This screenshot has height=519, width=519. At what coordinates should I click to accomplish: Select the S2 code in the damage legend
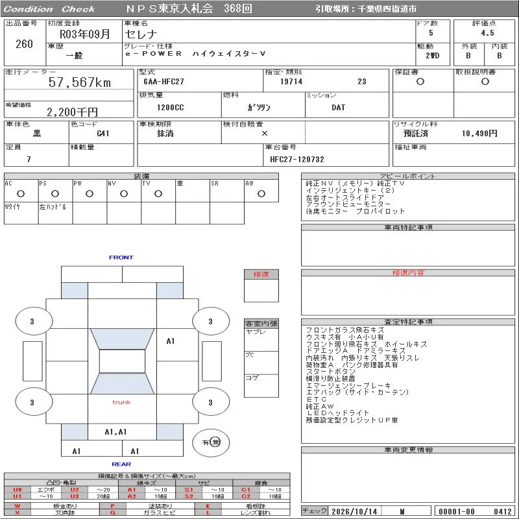coord(189,496)
